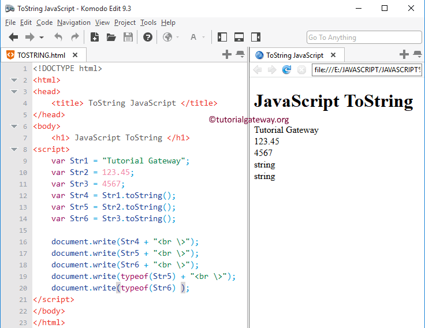
Task: Toggle the right side pane
Action: (256, 37)
